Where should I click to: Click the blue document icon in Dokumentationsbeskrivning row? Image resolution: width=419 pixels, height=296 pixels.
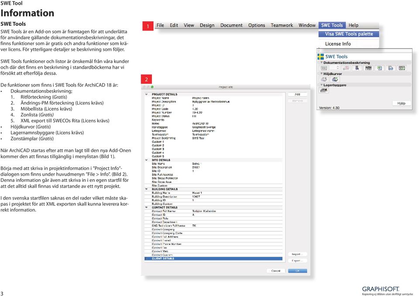[x=391, y=68]
